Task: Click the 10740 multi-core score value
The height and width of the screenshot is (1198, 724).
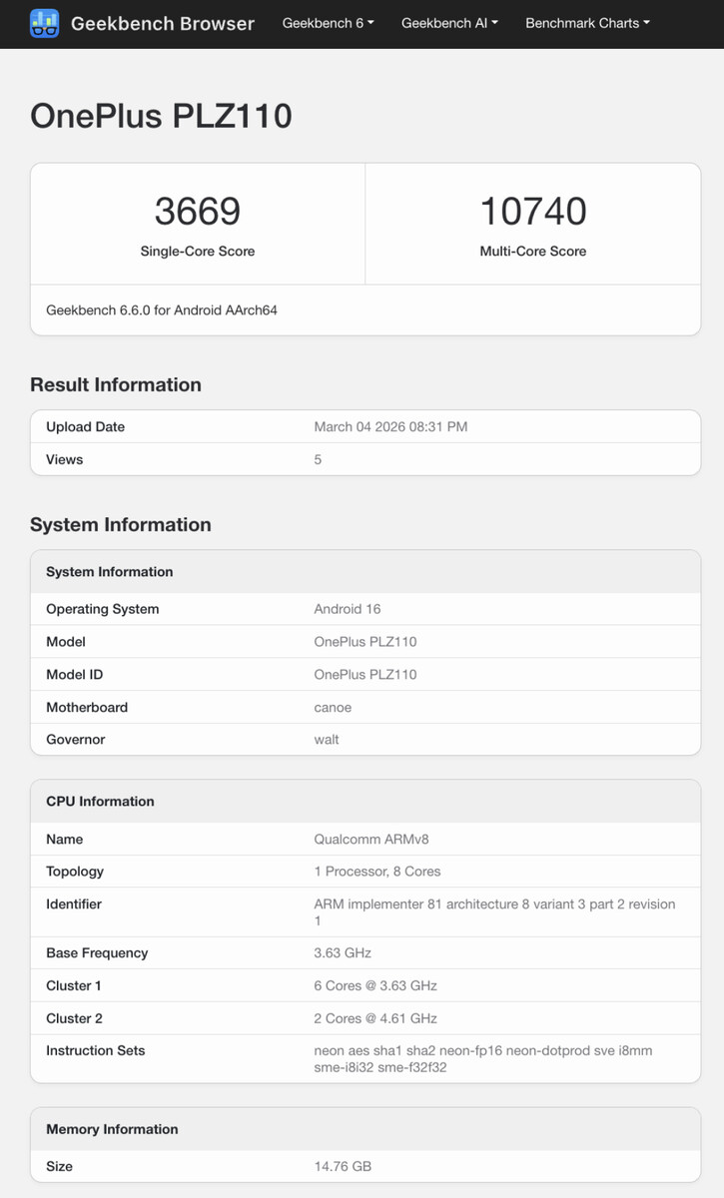Action: click(533, 212)
